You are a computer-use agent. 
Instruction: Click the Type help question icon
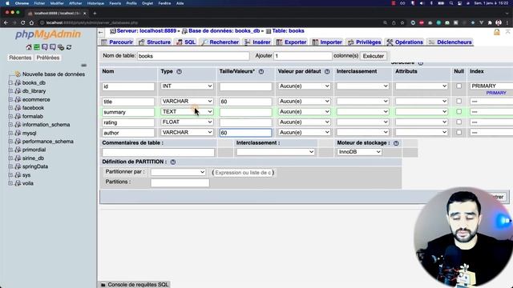click(180, 71)
